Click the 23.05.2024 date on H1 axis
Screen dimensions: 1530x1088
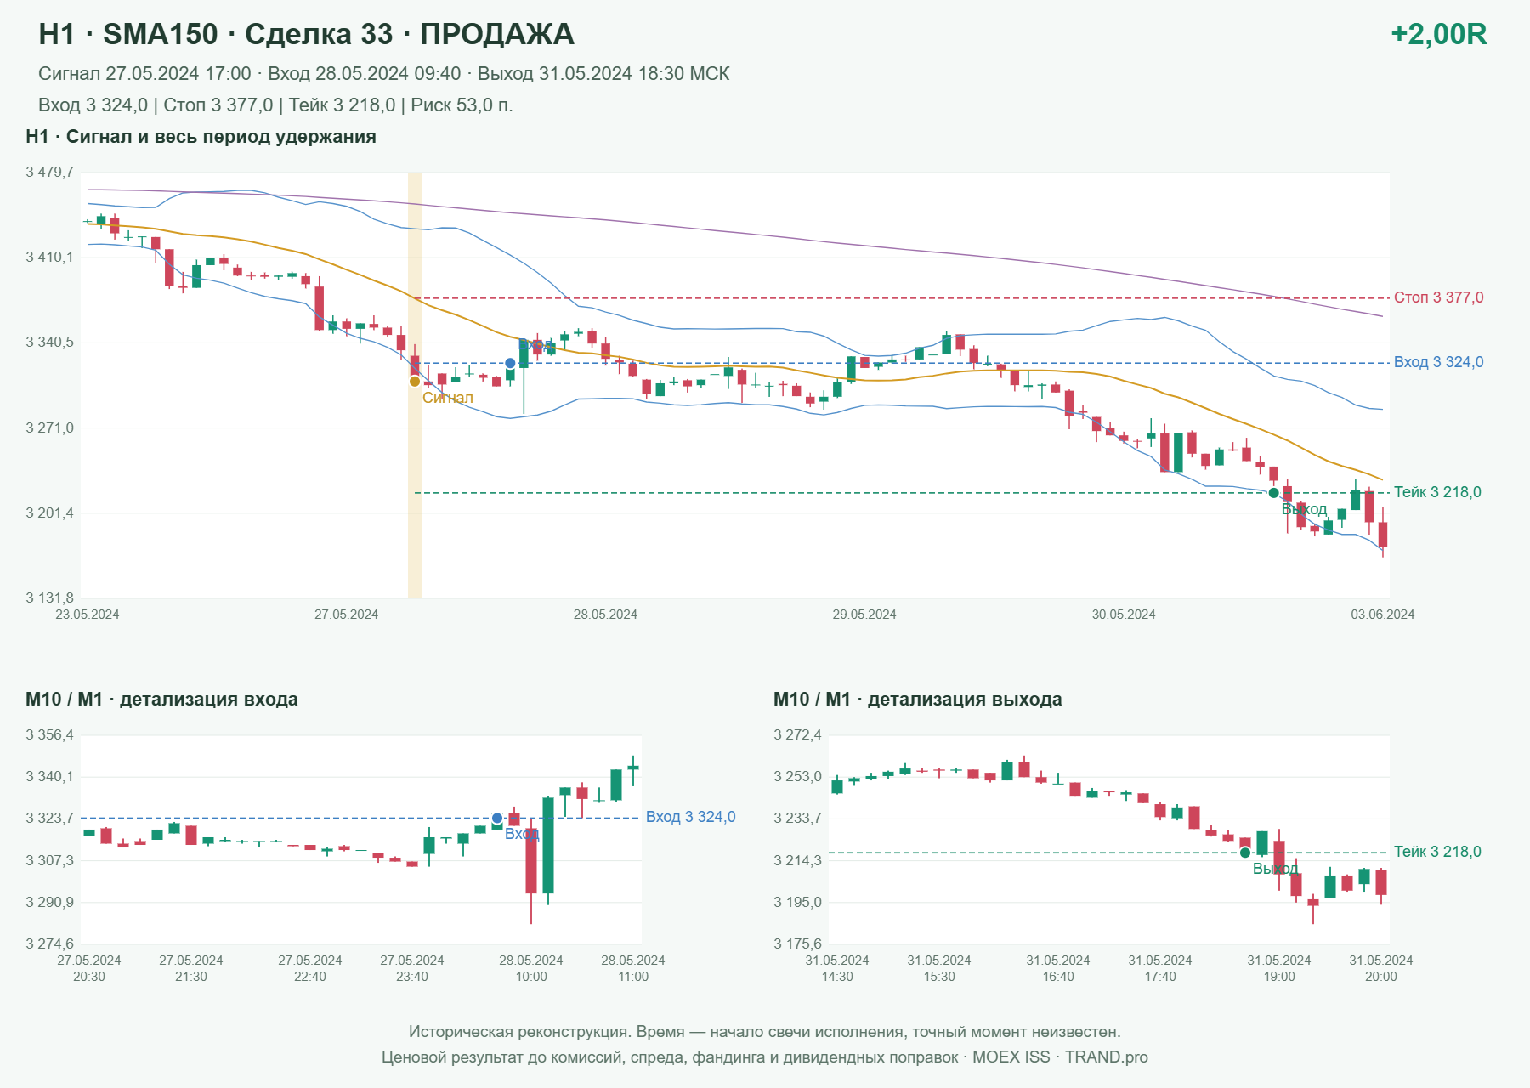click(88, 615)
